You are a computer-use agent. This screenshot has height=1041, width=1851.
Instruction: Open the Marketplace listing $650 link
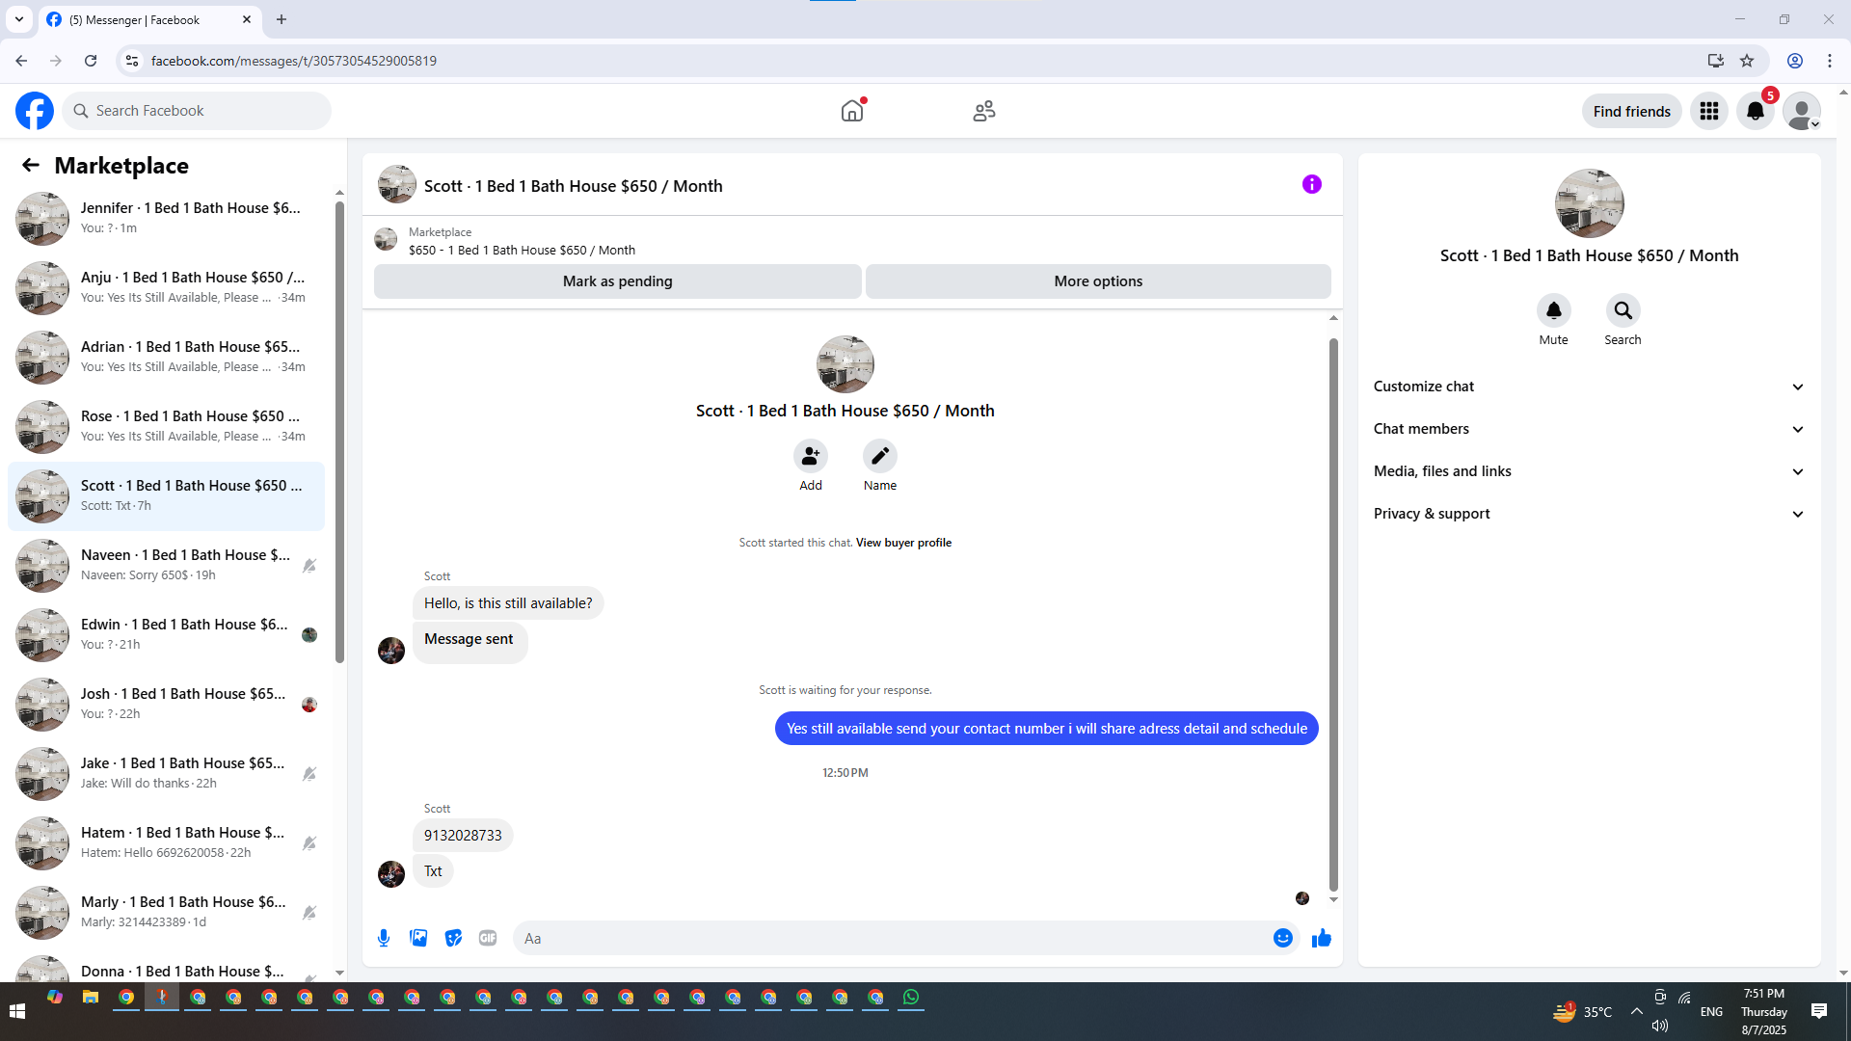point(522,250)
